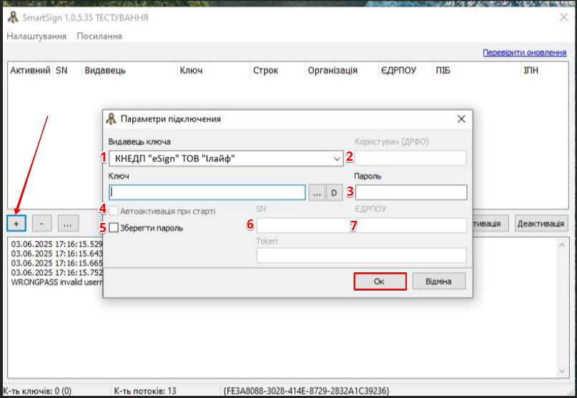Screen dimensions: 577x398
Task: Click the Token input field
Action: (361, 255)
